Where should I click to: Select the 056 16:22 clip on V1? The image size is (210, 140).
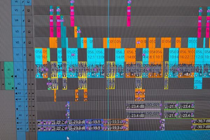point(184,55)
